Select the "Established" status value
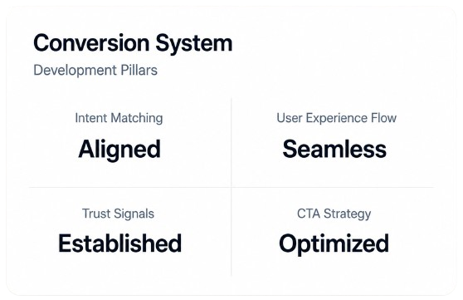Viewport: 463px width, 300px height. [119, 243]
